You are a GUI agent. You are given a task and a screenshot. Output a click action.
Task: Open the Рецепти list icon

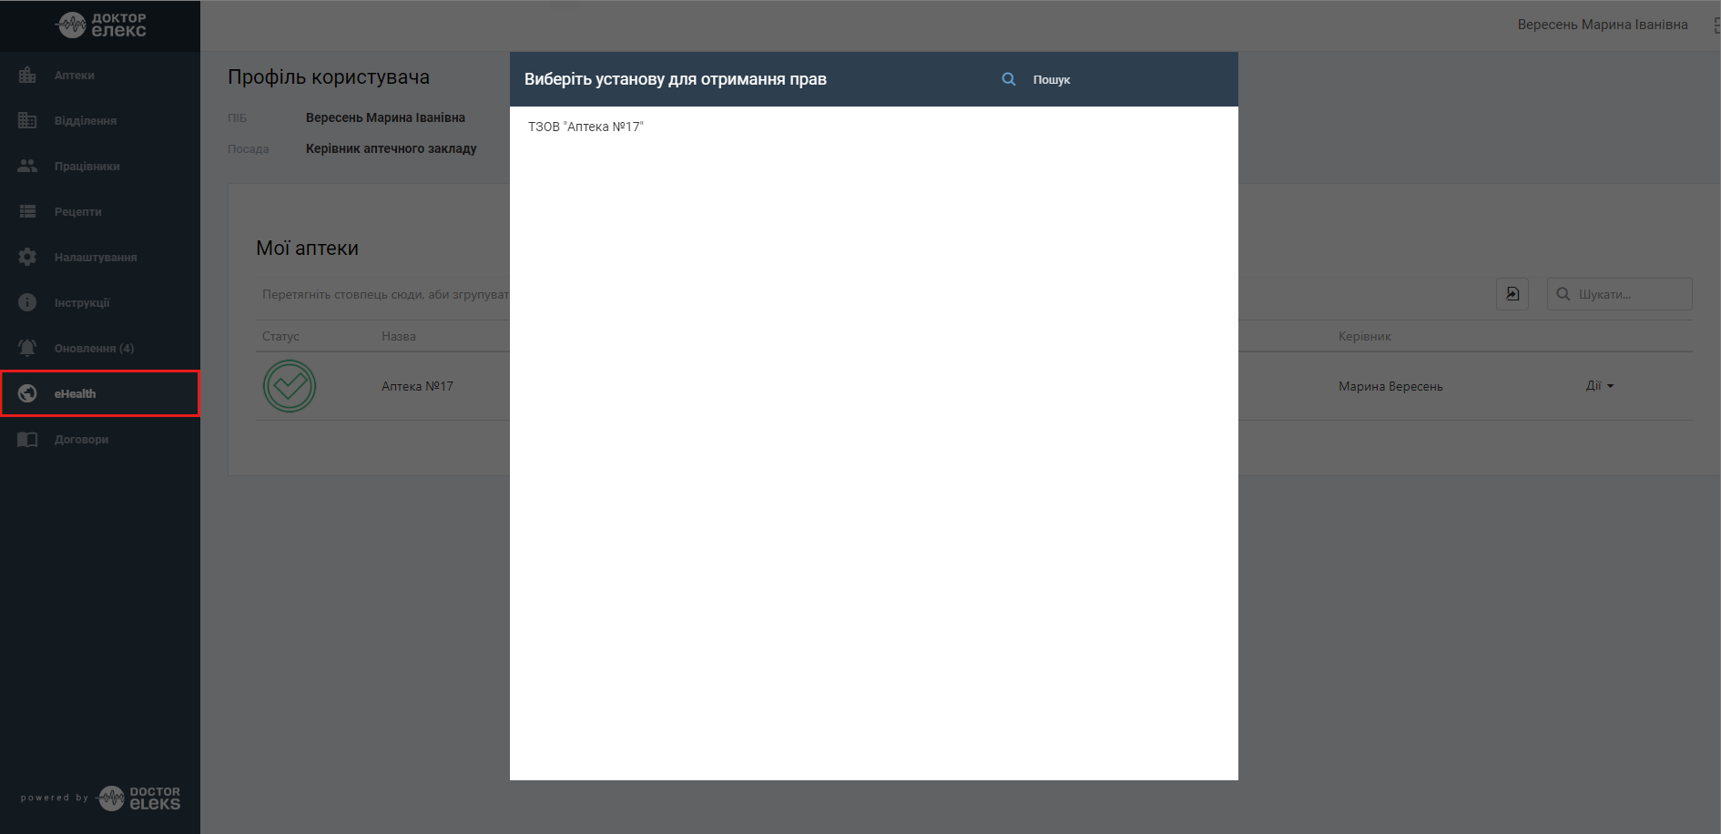(27, 211)
